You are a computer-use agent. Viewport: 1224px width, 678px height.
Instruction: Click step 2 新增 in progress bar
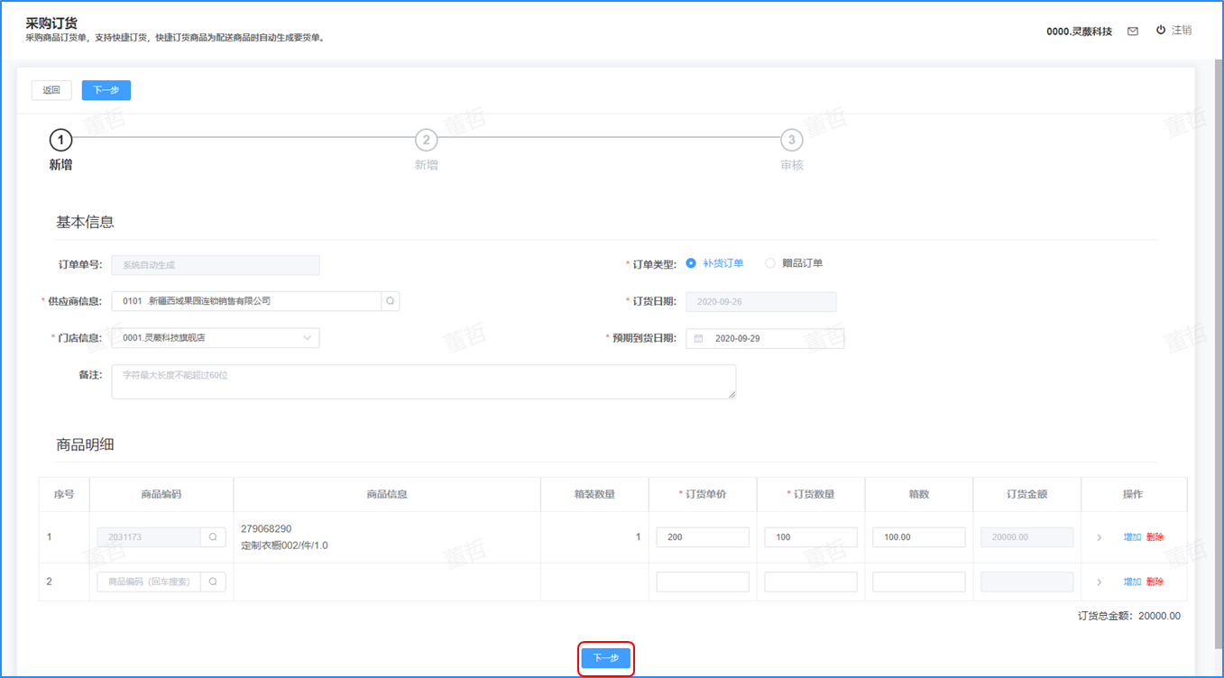426,140
